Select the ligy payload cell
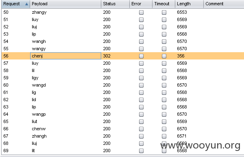This screenshot has height=157, width=244. point(65,78)
